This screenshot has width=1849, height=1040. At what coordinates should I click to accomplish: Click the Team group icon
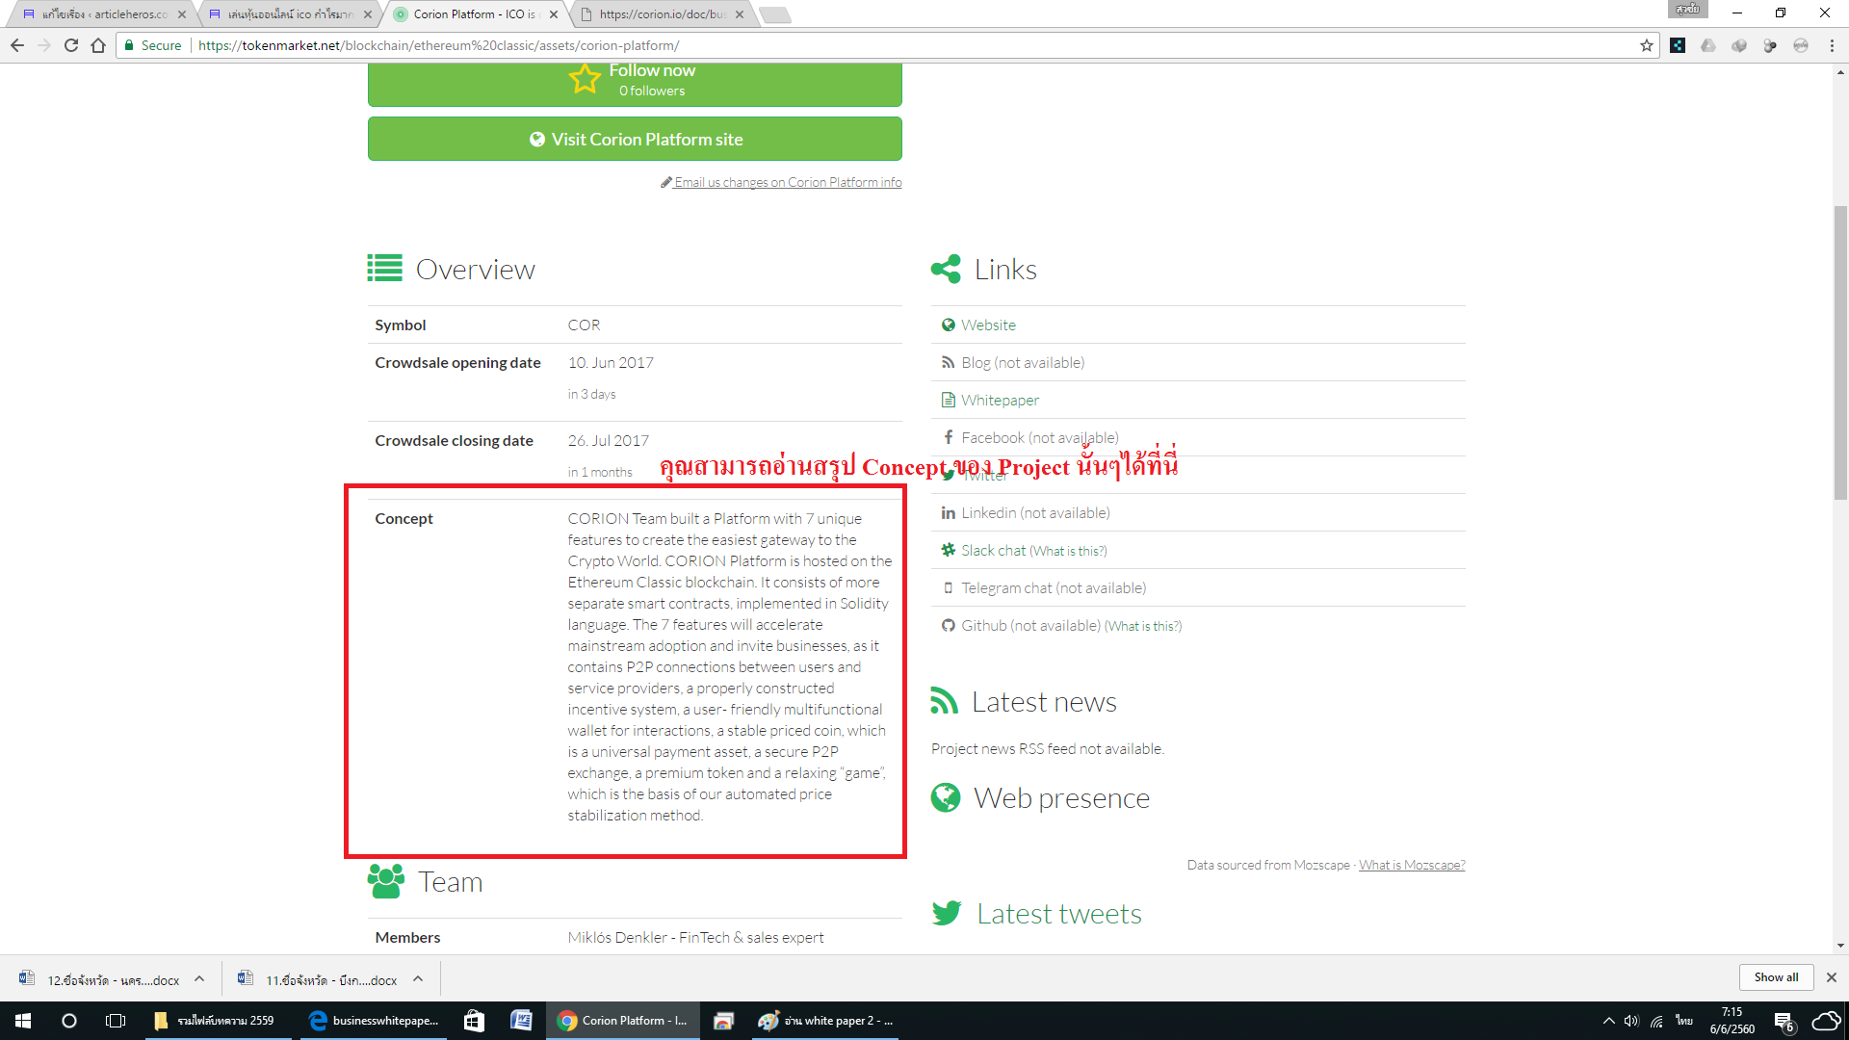click(x=385, y=881)
